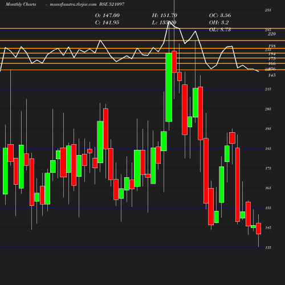Image resolution: width=285 pixels, height=285 pixels.
Task: Select the high value "H: 151.70"
Action: pos(165,15)
